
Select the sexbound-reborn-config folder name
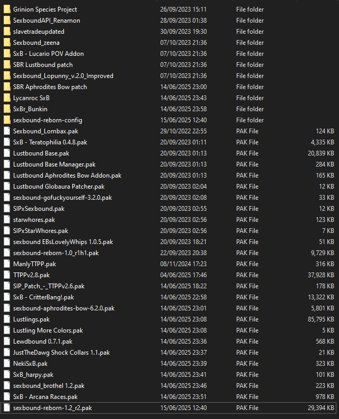[x=47, y=120]
